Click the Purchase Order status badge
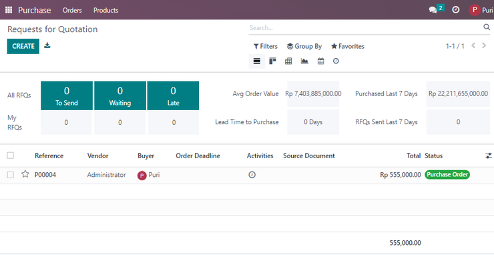Viewport: 494px width, 255px height. tap(447, 175)
